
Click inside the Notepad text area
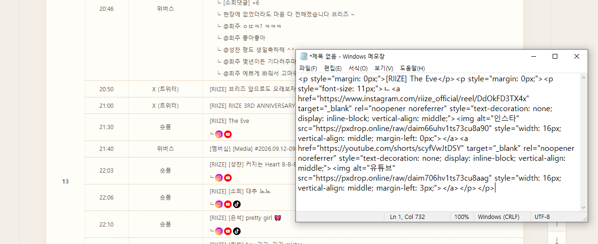coord(438,142)
